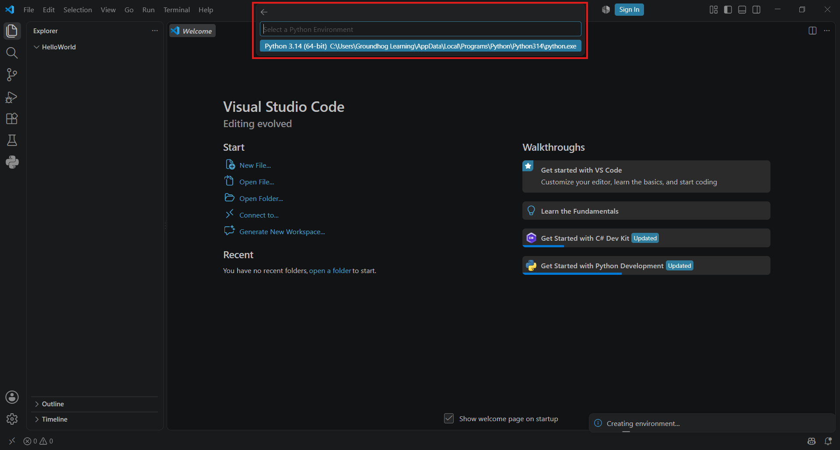Select the Python 3.14 (64-bit) interpreter
The width and height of the screenshot is (840, 450).
click(420, 46)
